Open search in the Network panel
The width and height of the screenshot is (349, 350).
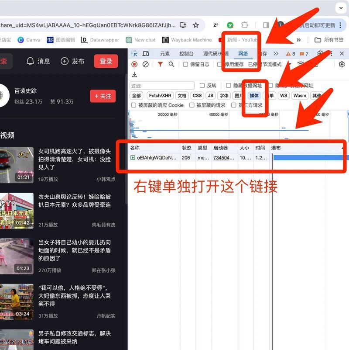(171, 65)
